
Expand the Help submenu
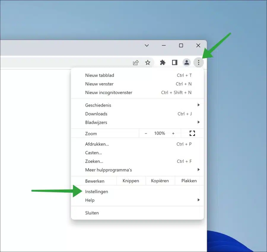(137, 200)
